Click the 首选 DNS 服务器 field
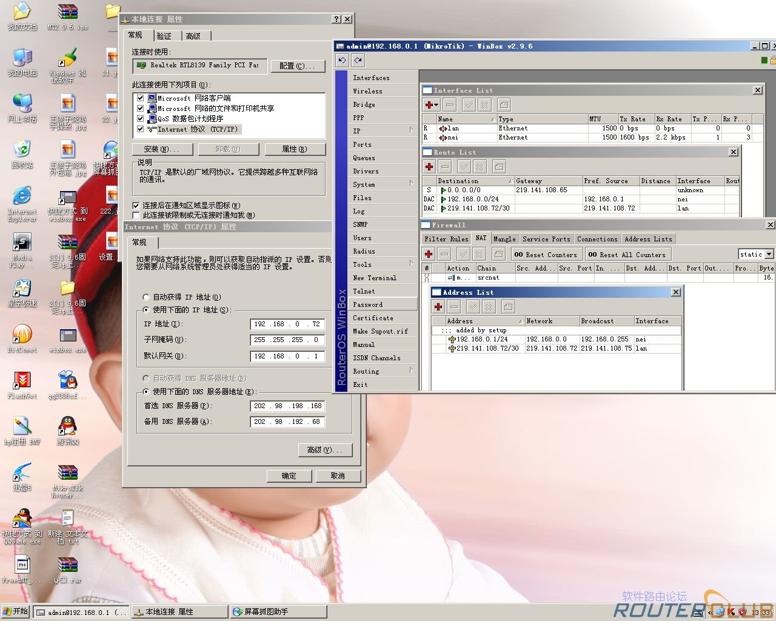 [288, 406]
